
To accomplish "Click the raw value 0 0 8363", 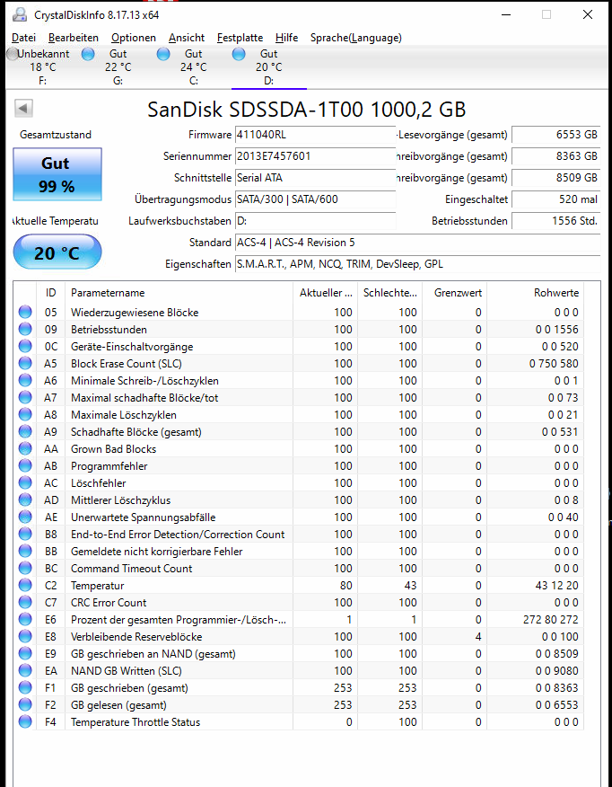I will coord(556,687).
